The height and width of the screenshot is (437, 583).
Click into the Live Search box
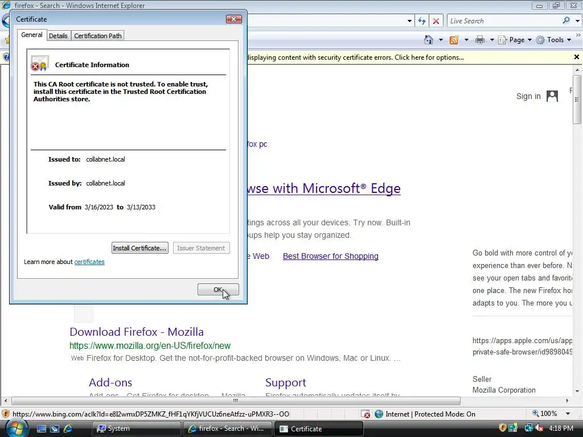click(504, 21)
